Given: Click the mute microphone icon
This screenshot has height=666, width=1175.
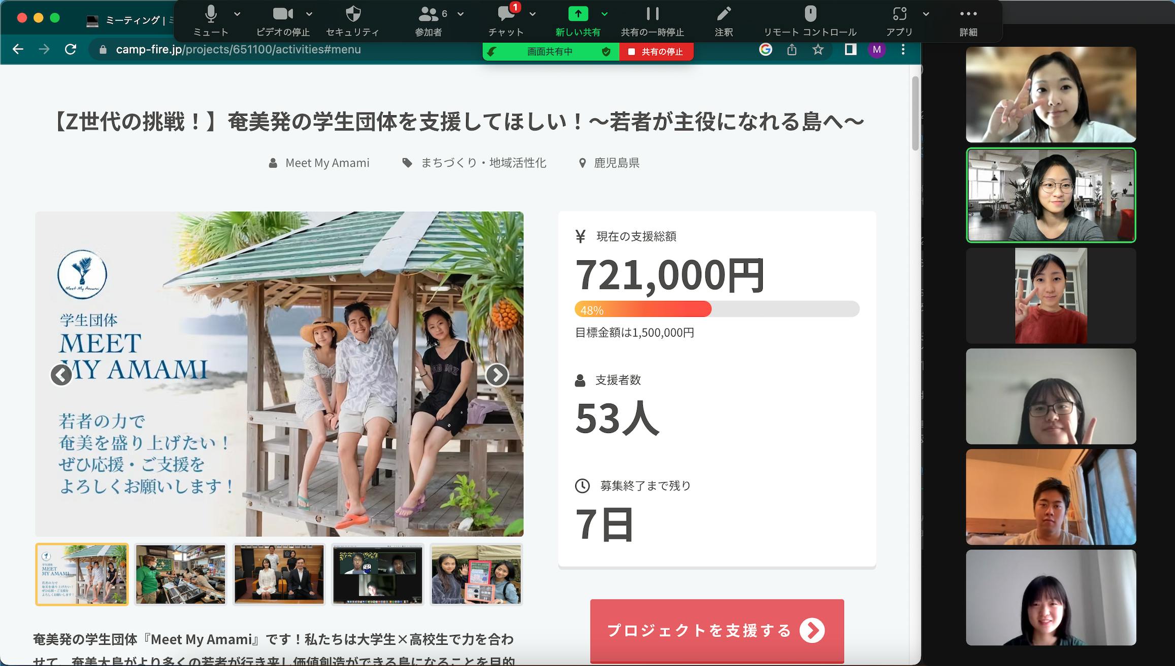Looking at the screenshot, I should (211, 14).
